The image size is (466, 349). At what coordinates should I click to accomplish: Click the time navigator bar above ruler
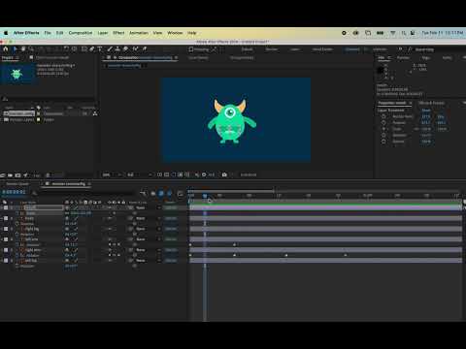click(231, 191)
